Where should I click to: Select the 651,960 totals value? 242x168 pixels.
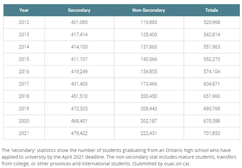[212, 96]
